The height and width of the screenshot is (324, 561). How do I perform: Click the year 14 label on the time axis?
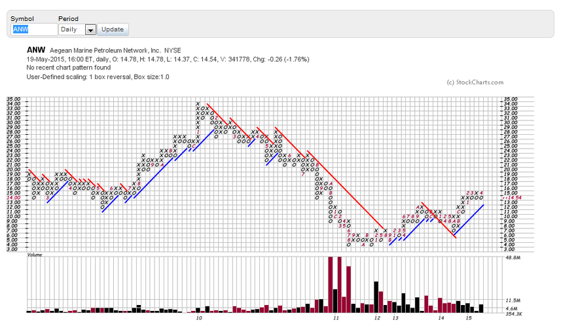click(x=441, y=318)
